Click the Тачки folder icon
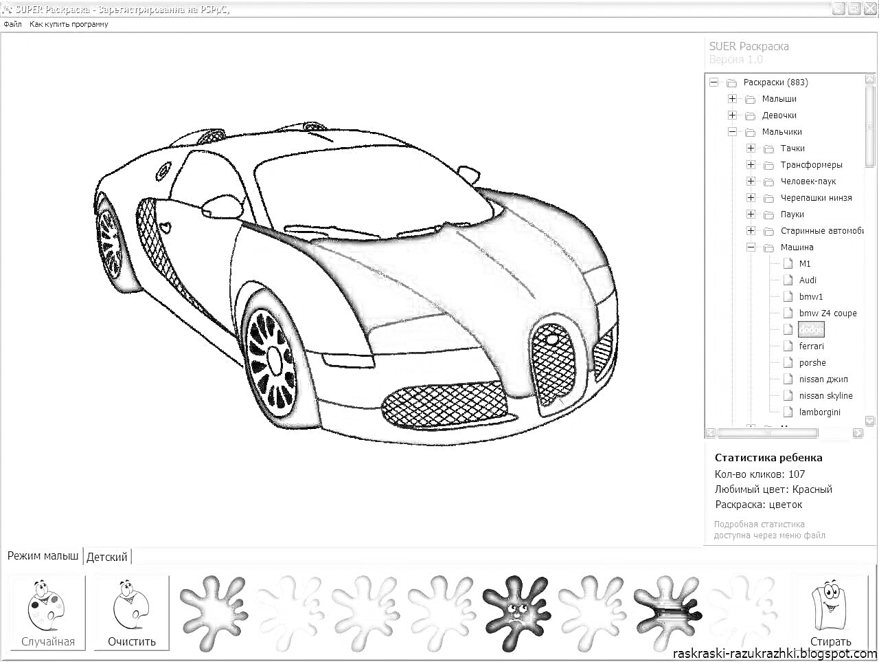The width and height of the screenshot is (879, 662). click(x=768, y=148)
